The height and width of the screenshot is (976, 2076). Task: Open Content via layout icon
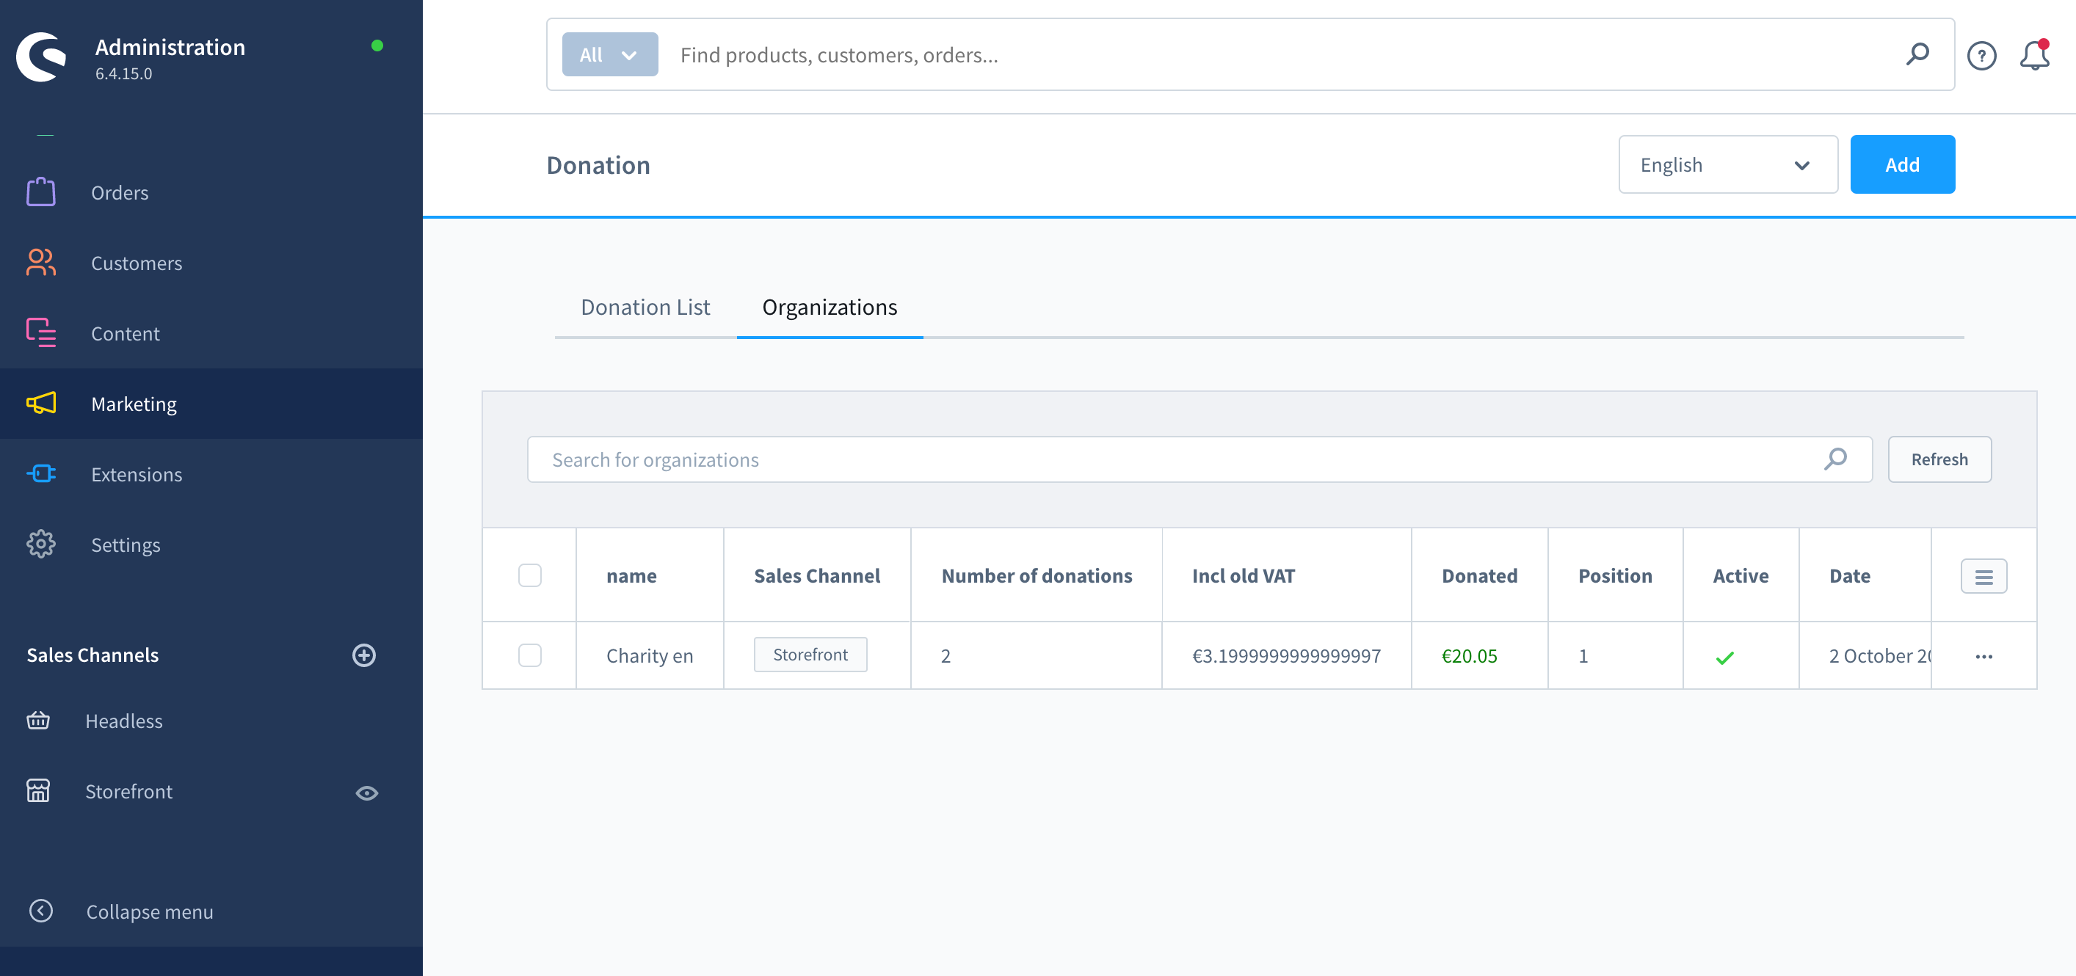(40, 333)
